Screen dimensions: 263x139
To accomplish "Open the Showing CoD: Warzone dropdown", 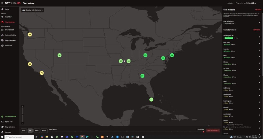I will (x=33, y=10).
